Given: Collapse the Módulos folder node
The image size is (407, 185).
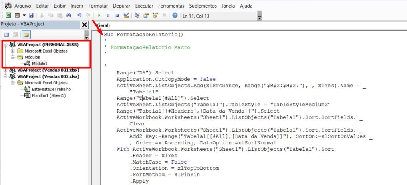Looking at the screenshot, I should pyautogui.click(x=12, y=57).
